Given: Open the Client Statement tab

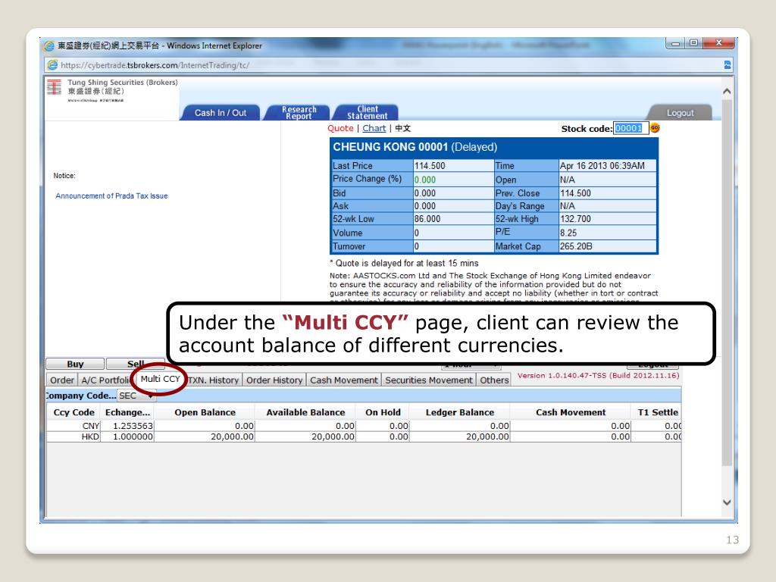Looking at the screenshot, I should (x=368, y=113).
